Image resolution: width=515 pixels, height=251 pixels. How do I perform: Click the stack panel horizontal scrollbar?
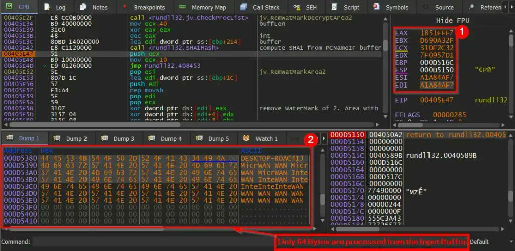419,229
